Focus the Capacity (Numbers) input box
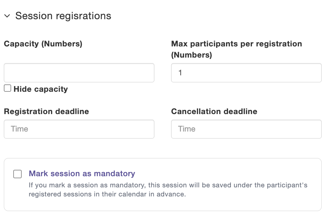This screenshot has width=329, height=217. pos(79,73)
